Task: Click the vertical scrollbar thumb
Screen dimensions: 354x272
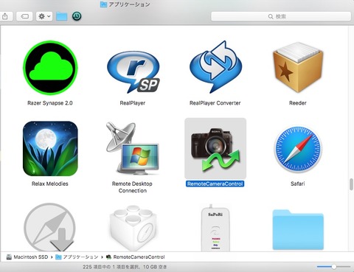Action: tap(351, 184)
